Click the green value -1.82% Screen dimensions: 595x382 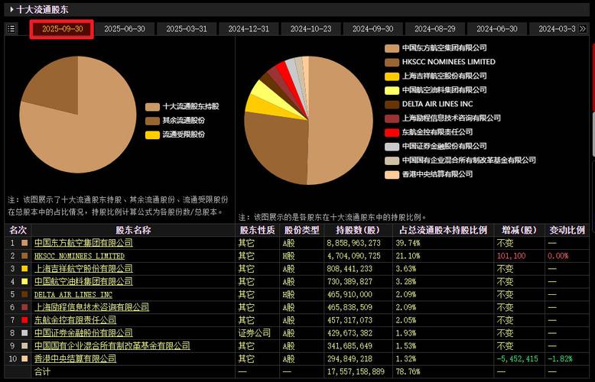560,358
